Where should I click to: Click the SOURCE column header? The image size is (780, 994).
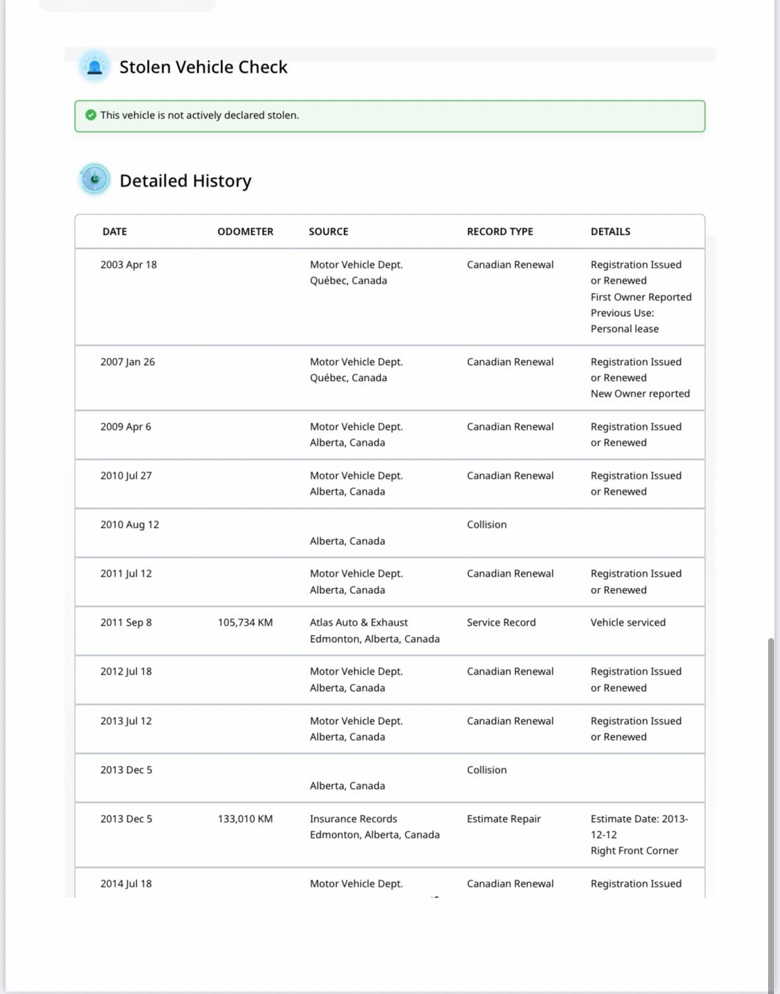(x=328, y=231)
